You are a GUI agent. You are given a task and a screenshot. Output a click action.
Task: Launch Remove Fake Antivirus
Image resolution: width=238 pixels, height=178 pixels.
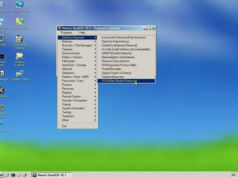point(126,61)
